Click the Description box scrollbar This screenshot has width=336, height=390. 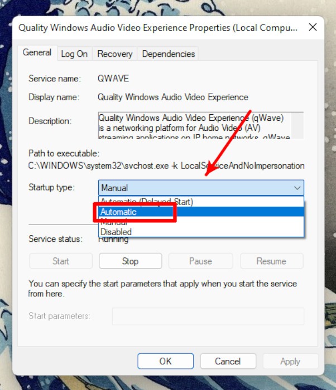coord(297,125)
